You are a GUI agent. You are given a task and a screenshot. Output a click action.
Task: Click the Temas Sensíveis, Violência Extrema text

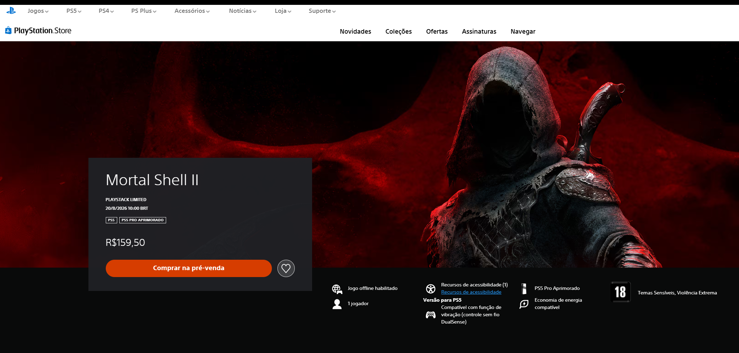pyautogui.click(x=677, y=293)
